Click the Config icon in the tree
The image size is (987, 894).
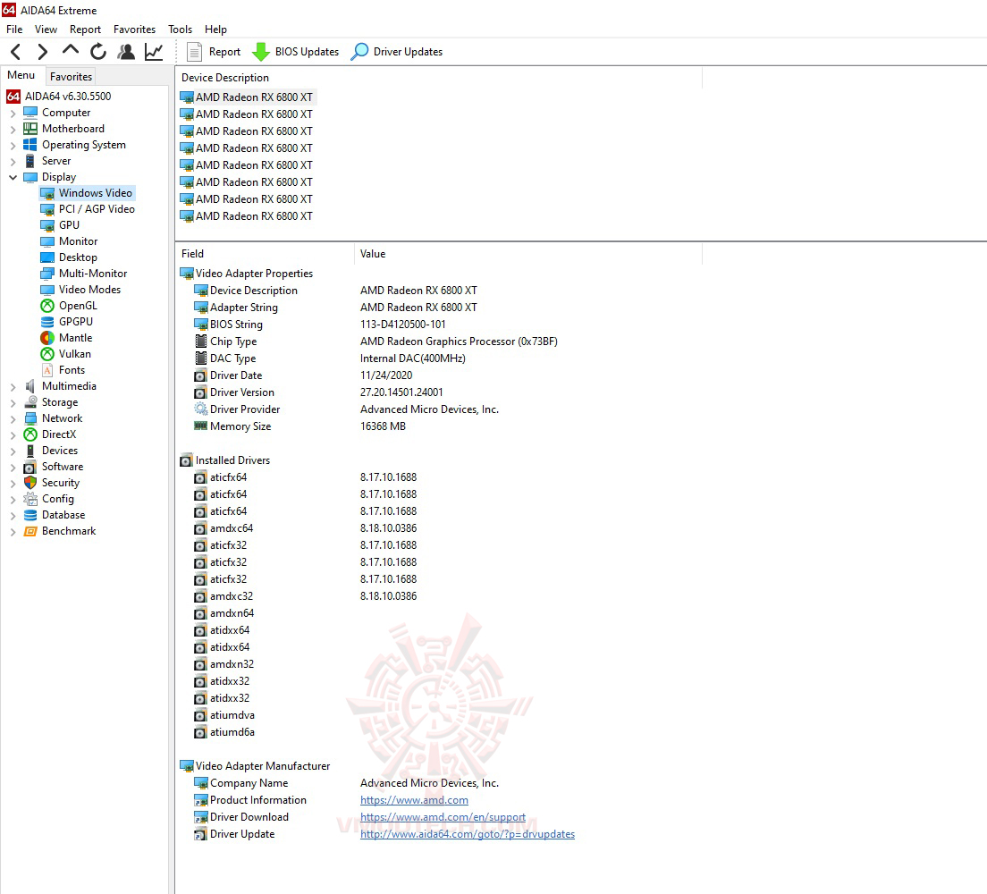pyautogui.click(x=30, y=499)
